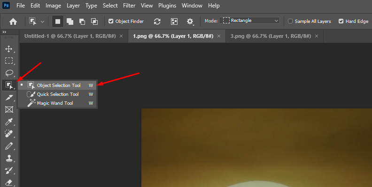Choose New Selection mode
The width and height of the screenshot is (372, 187).
58,22
